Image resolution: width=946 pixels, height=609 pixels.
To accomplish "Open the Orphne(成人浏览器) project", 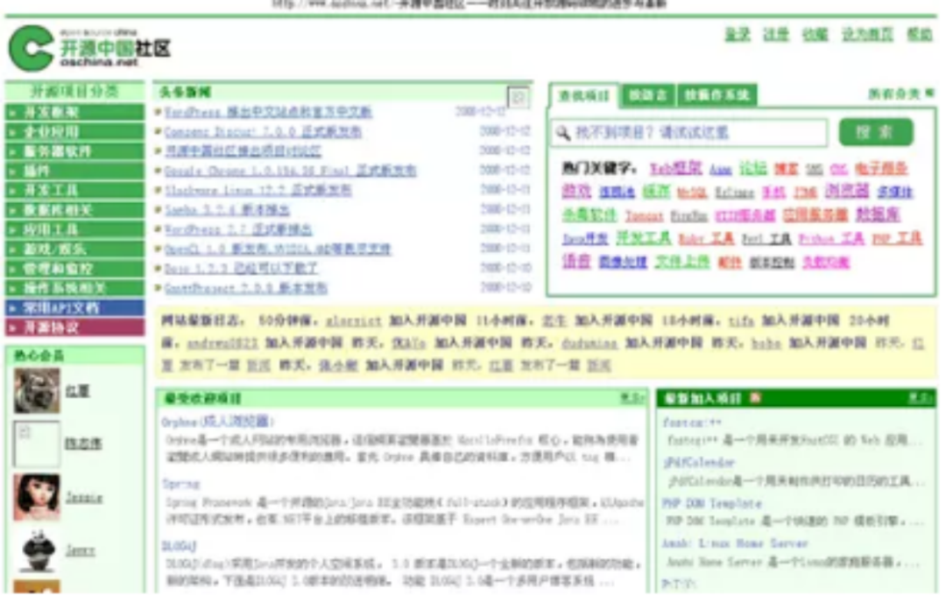I will [x=218, y=422].
